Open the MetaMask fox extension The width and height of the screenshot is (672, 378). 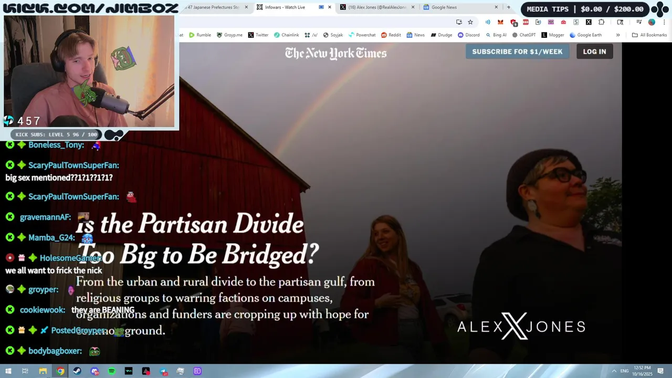(500, 22)
